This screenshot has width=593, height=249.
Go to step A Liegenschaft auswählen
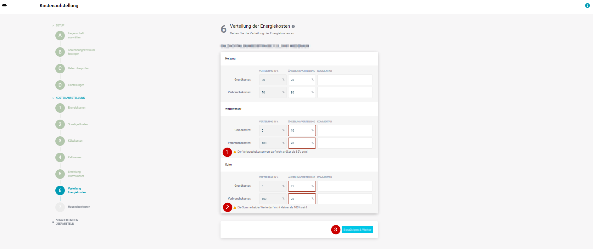click(60, 36)
